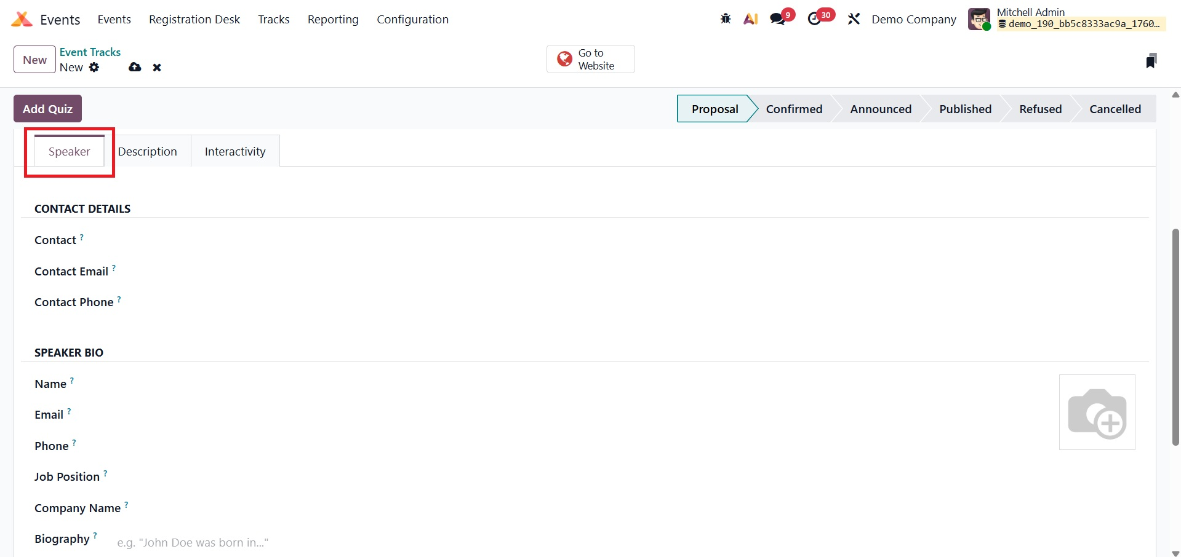This screenshot has width=1181, height=557.
Task: Set stage to Confirmed
Action: (x=794, y=109)
